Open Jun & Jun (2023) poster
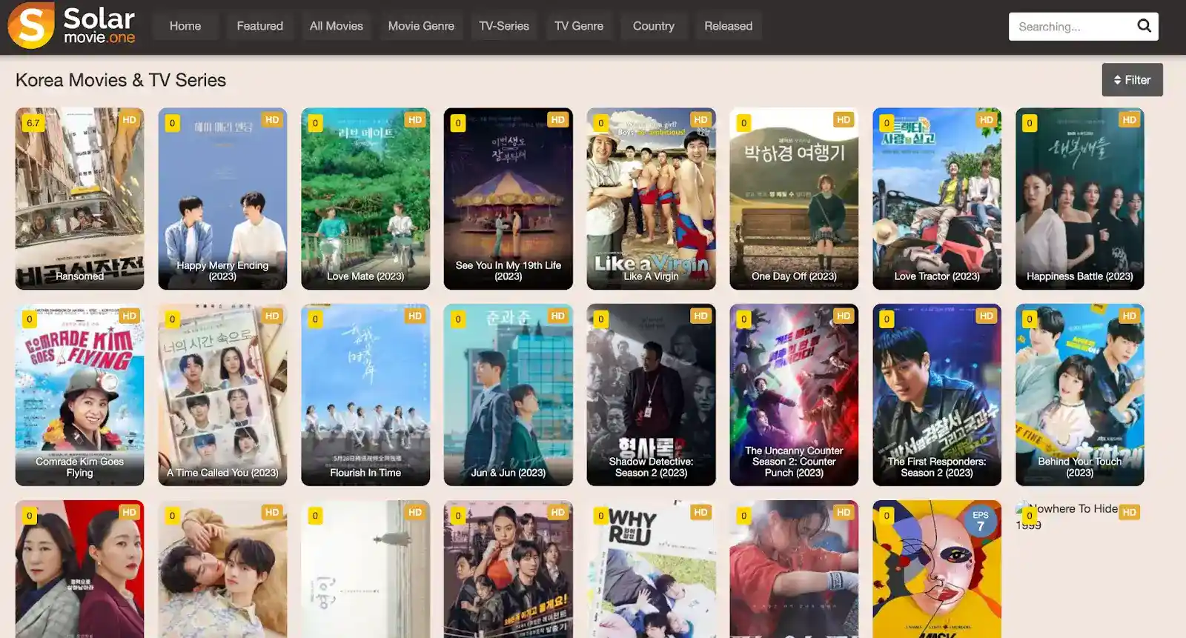Image resolution: width=1186 pixels, height=638 pixels. click(x=508, y=395)
